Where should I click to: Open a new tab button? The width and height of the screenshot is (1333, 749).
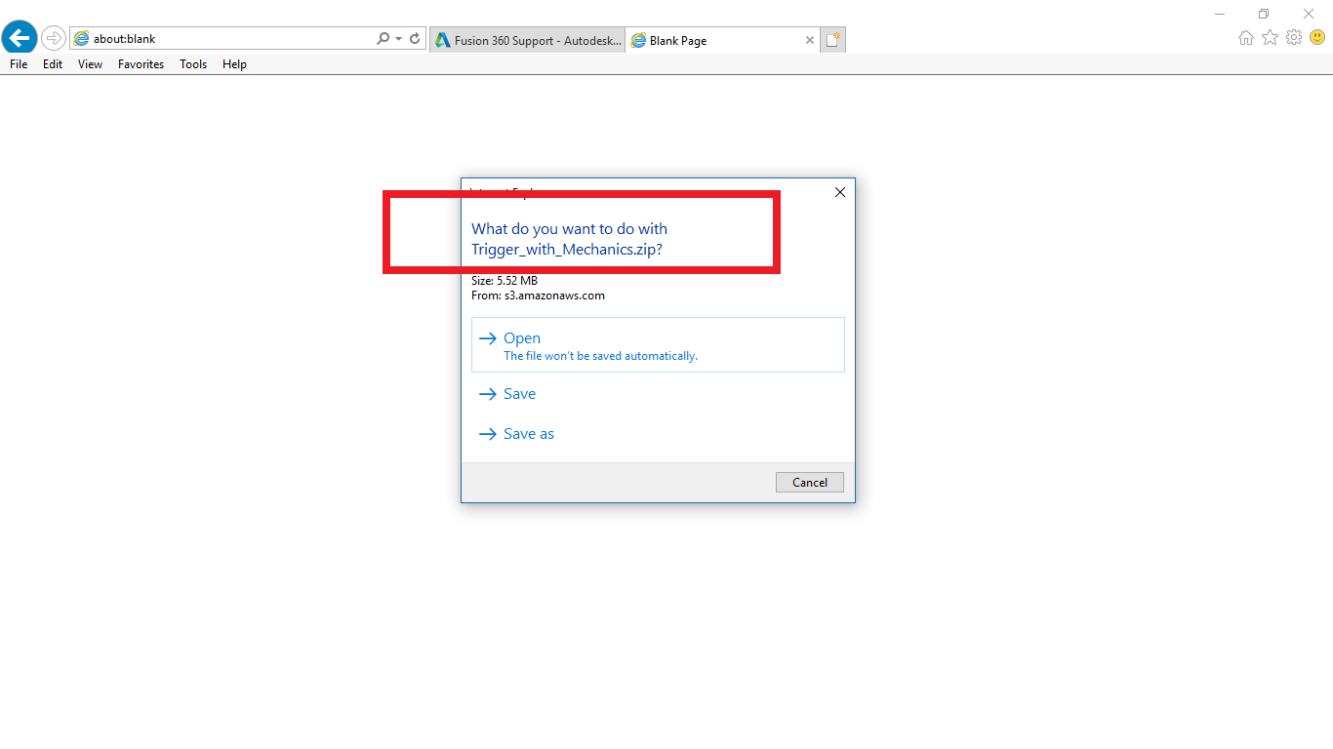pos(832,40)
